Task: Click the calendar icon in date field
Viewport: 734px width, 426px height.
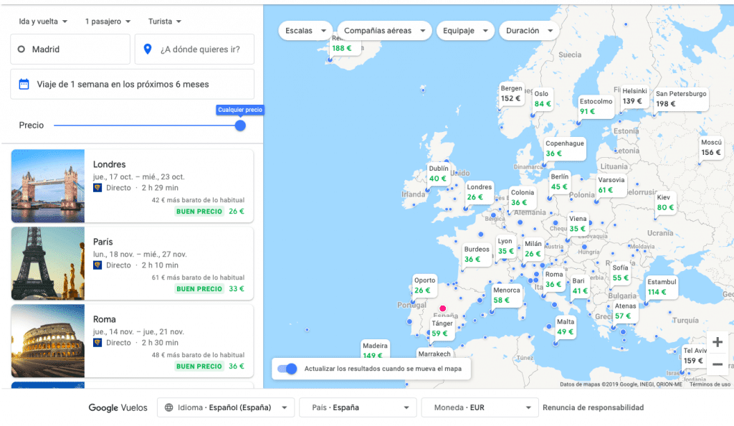Action: pos(24,84)
